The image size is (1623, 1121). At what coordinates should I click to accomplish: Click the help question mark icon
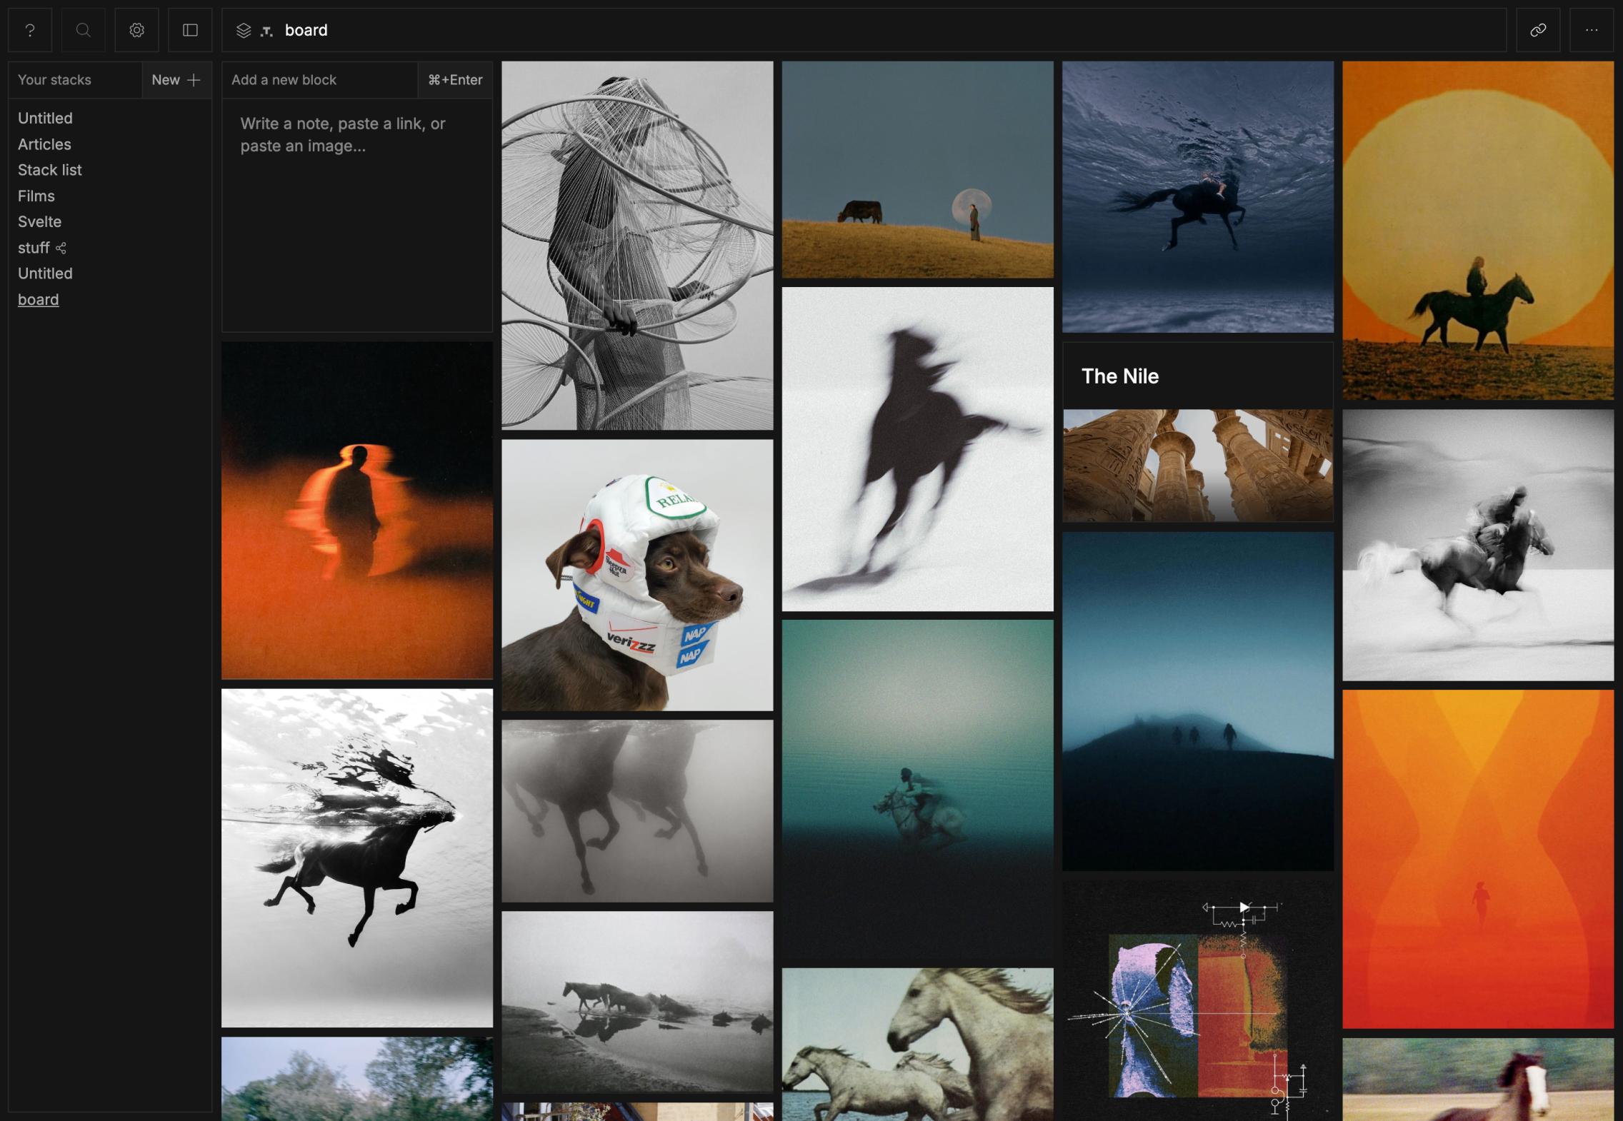coord(30,30)
